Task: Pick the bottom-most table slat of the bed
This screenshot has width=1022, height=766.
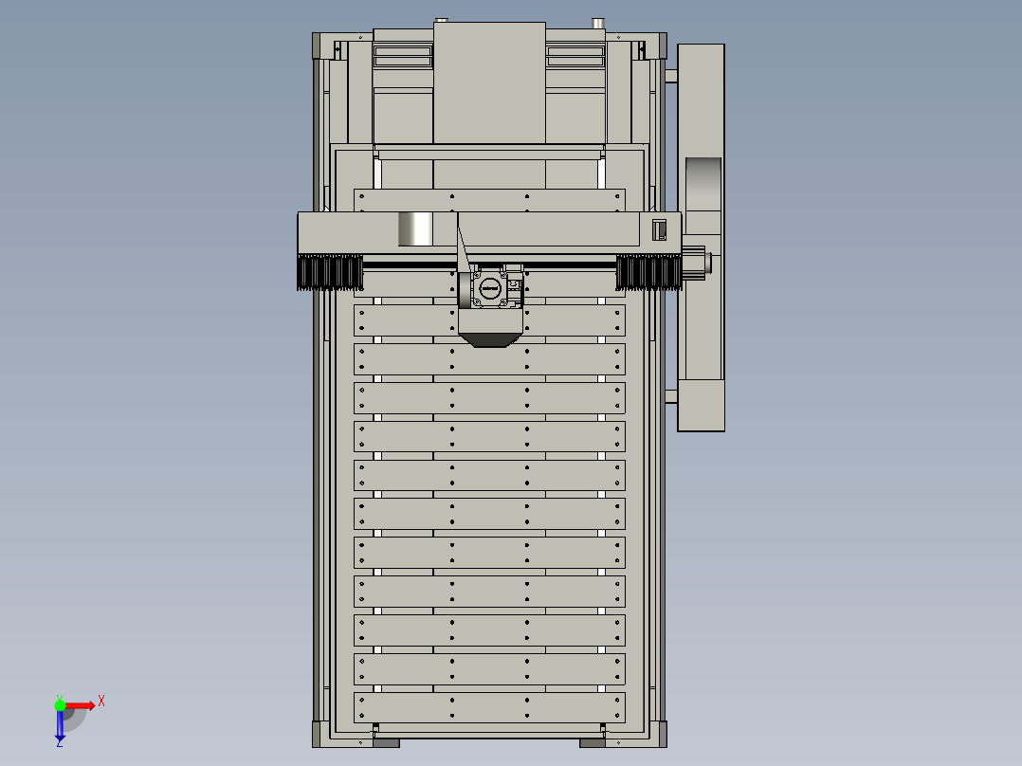Action: point(489,707)
